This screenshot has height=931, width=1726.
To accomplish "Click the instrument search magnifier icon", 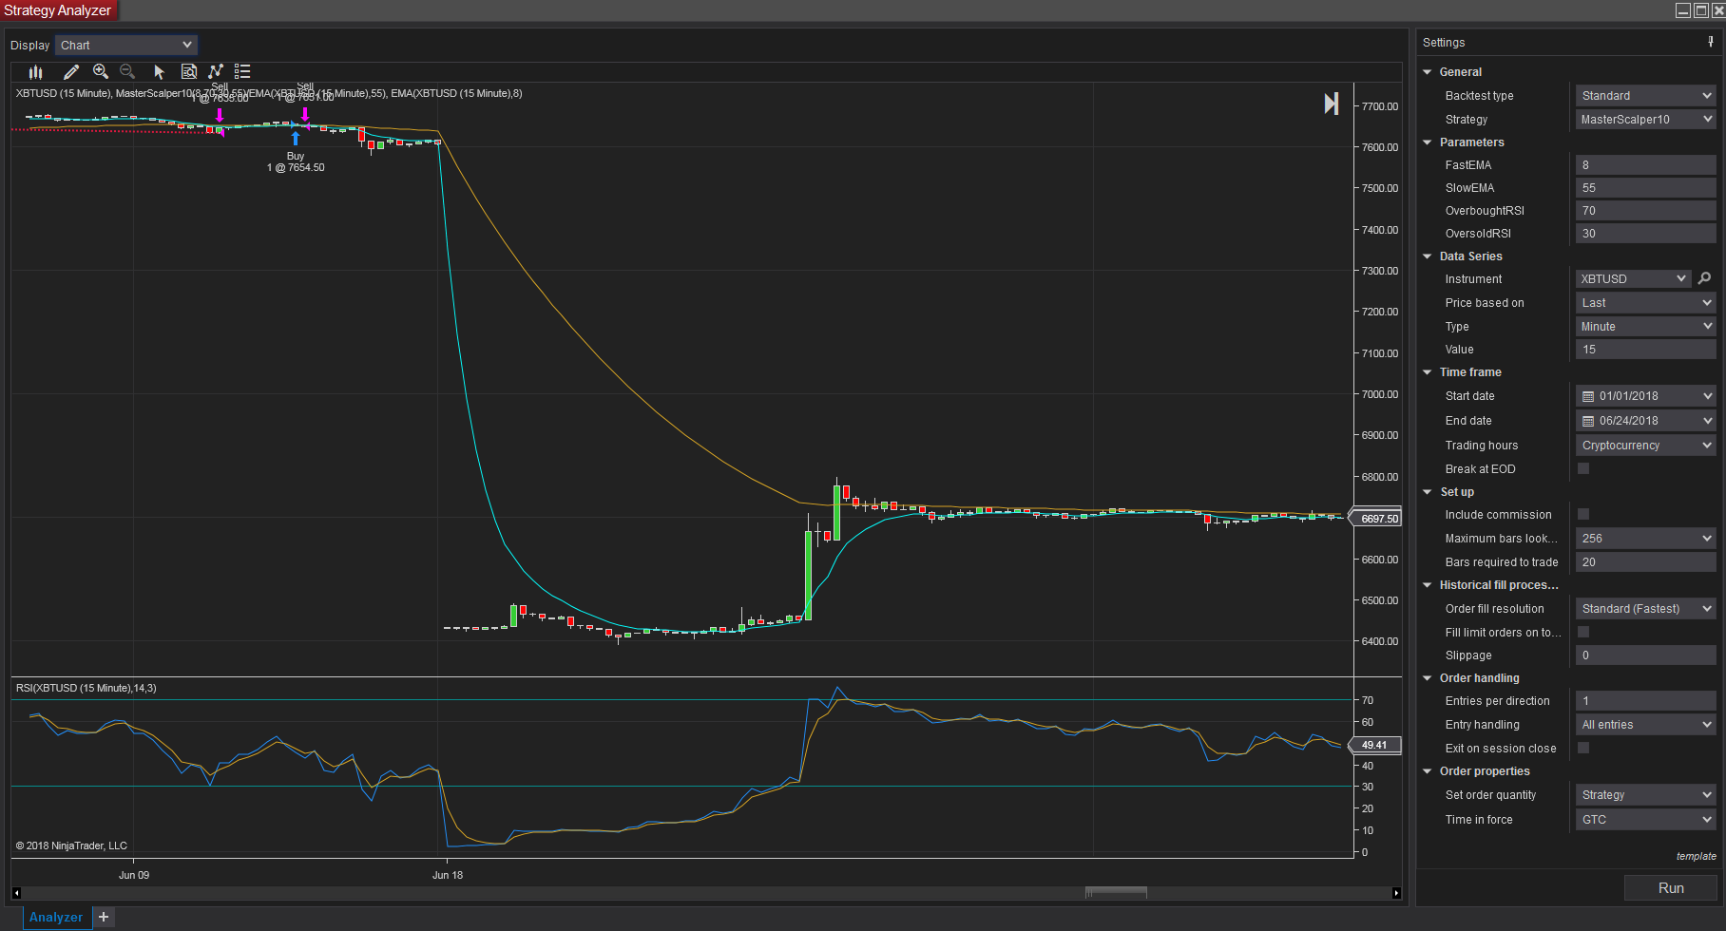I will (x=1704, y=278).
